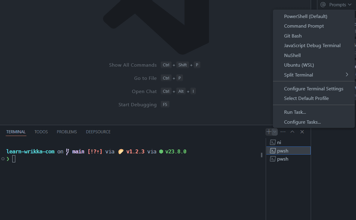Open Configure Terminal Settings
This screenshot has height=220, width=356.
point(314,89)
